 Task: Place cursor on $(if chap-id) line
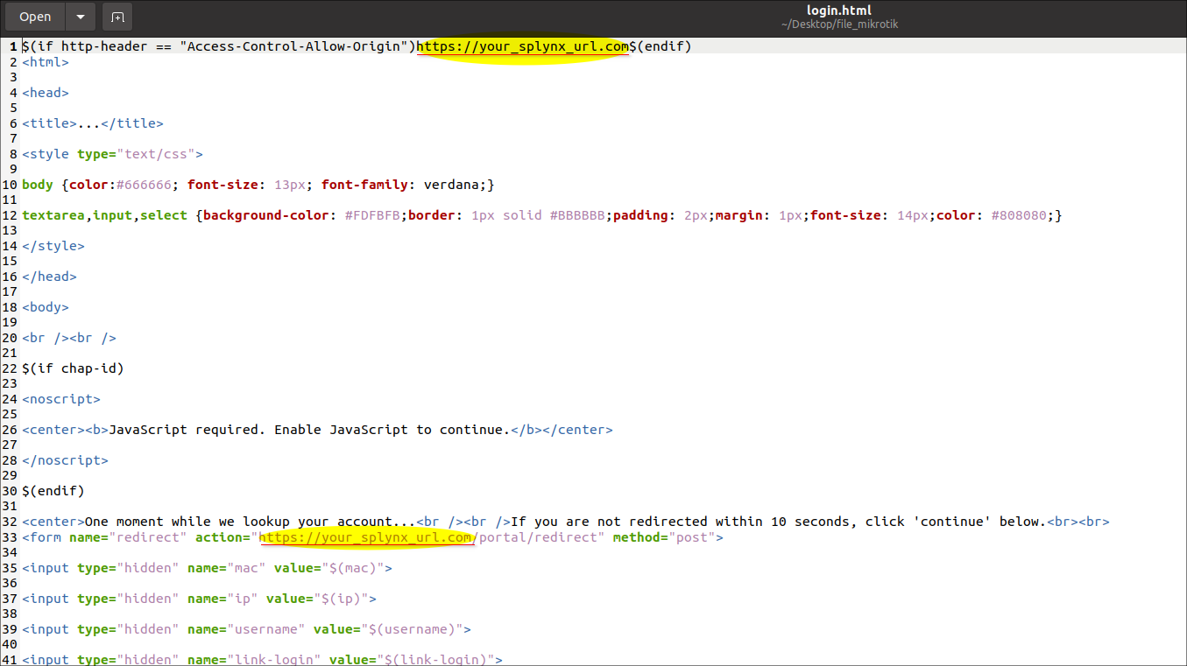click(74, 368)
